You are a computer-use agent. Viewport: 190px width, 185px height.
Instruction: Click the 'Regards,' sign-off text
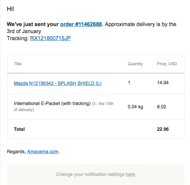click(x=16, y=152)
